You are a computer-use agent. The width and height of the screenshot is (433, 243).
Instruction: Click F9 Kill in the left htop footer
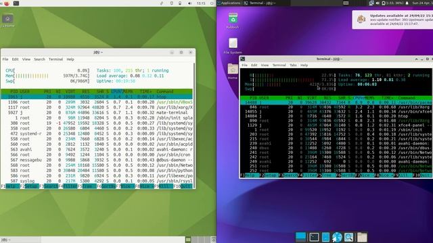click(164, 186)
